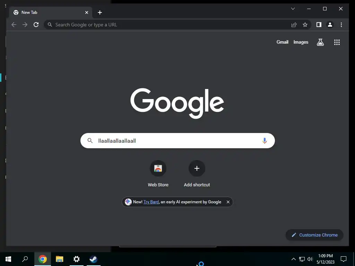Open Google Images link
Screen dimensions: 355x266
301,42
